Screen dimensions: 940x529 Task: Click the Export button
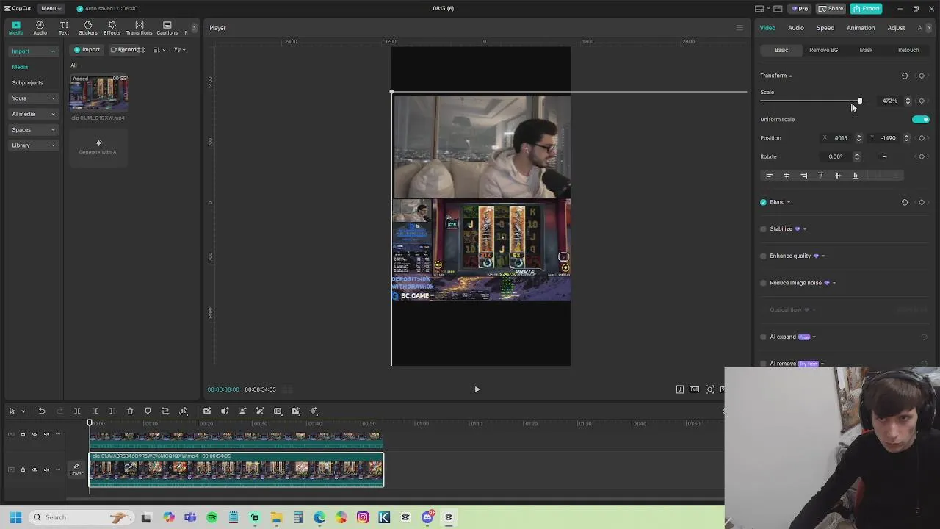coord(867,9)
